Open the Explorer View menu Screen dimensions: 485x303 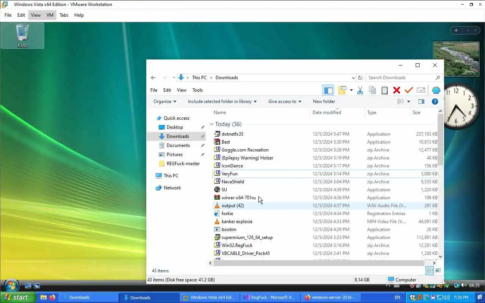click(x=181, y=90)
